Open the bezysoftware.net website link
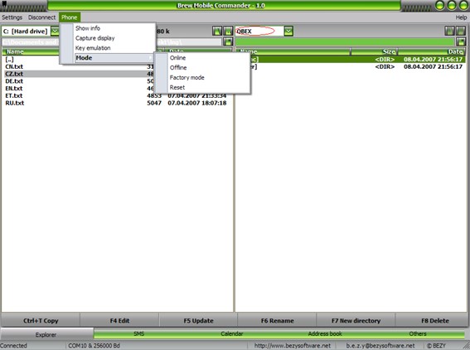Viewport: 470px width, 350px height. pos(293,346)
